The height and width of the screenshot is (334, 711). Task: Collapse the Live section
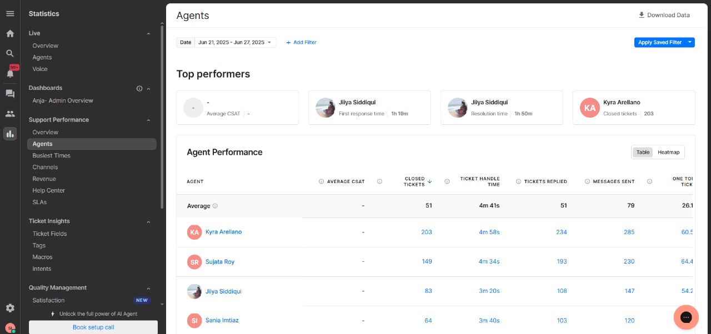[x=148, y=34]
